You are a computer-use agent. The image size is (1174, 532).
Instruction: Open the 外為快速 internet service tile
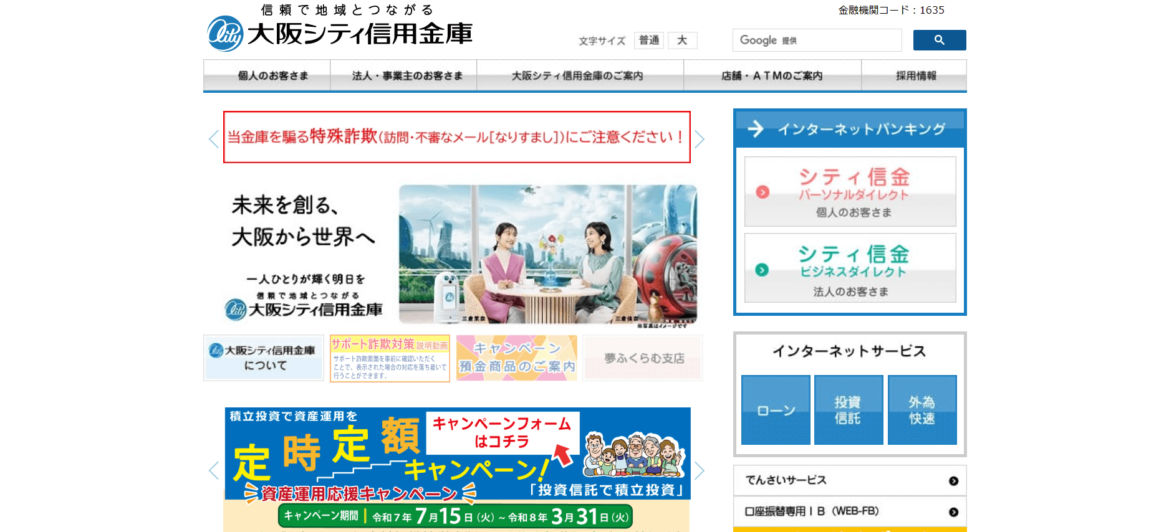tap(922, 410)
